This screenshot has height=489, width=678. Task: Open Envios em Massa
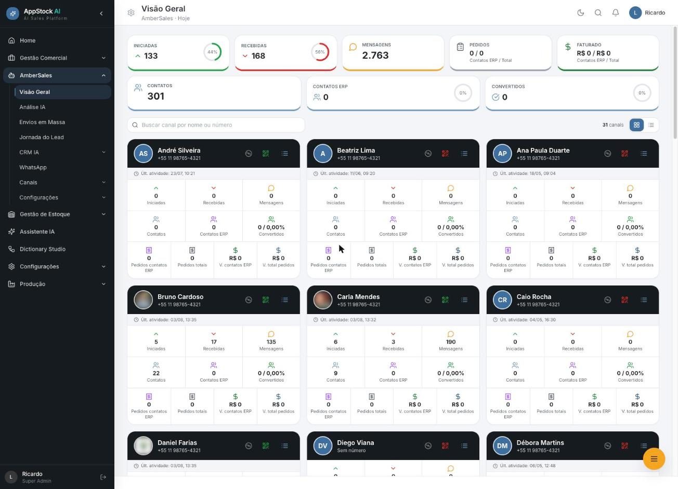(x=63, y=122)
